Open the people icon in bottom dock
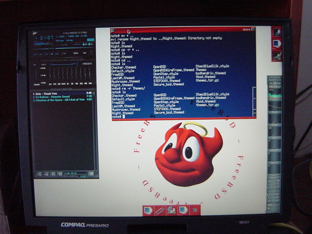 click(x=171, y=210)
